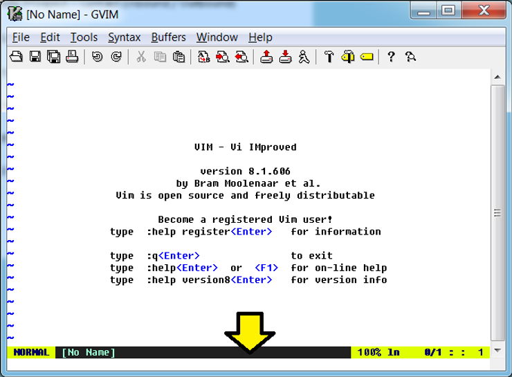
Task: Redo change using toolbar icon
Action: pyautogui.click(x=116, y=57)
